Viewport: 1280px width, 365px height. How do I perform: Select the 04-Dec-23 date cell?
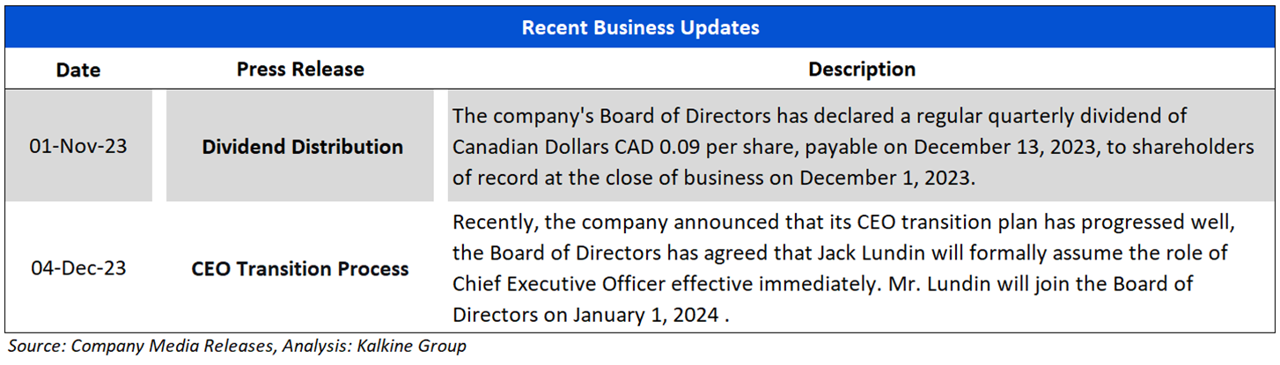tap(78, 268)
